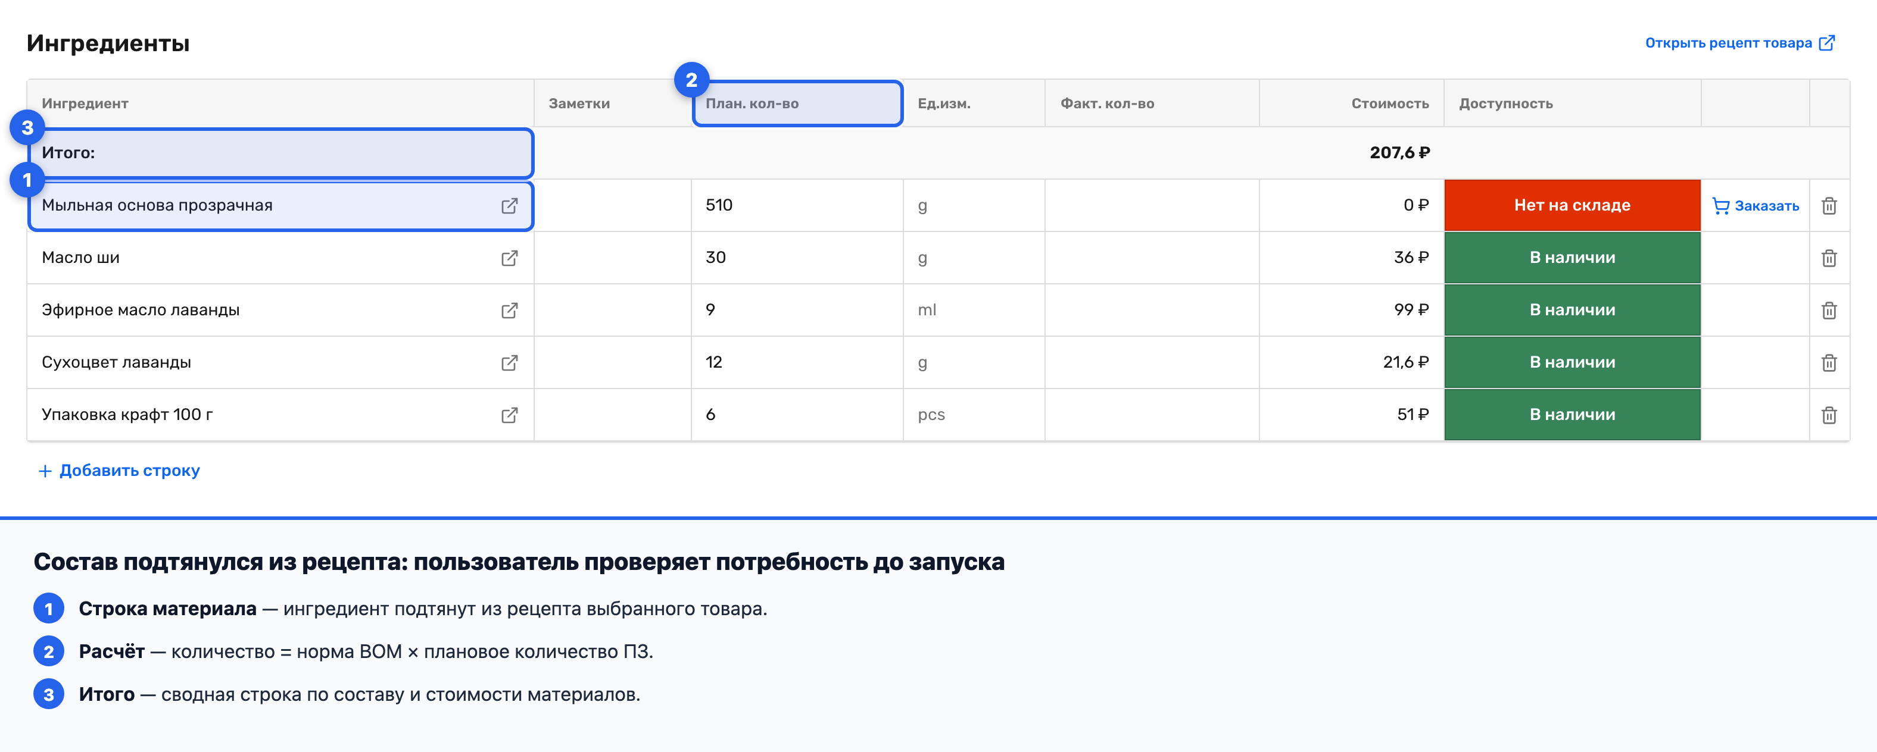Click the cost value 36 ₽
Viewport: 1877px width, 752px height.
(x=1411, y=258)
